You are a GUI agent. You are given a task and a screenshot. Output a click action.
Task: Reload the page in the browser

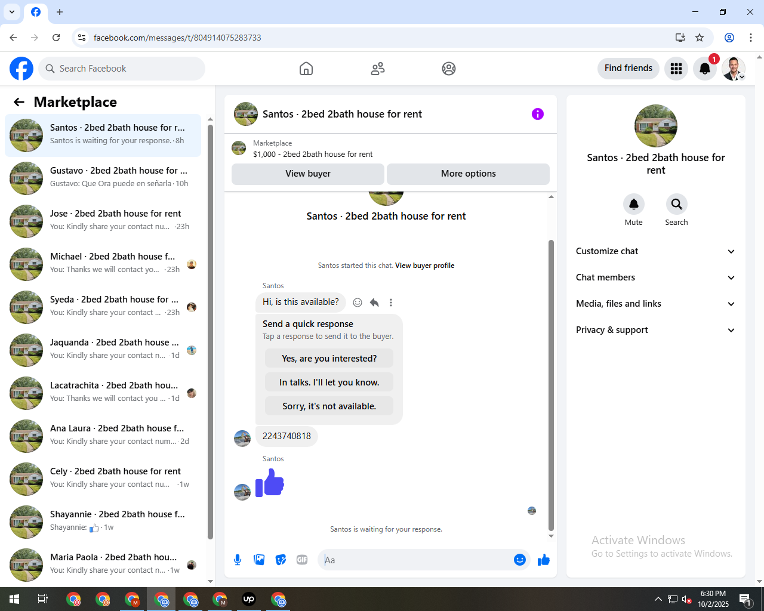(56, 38)
